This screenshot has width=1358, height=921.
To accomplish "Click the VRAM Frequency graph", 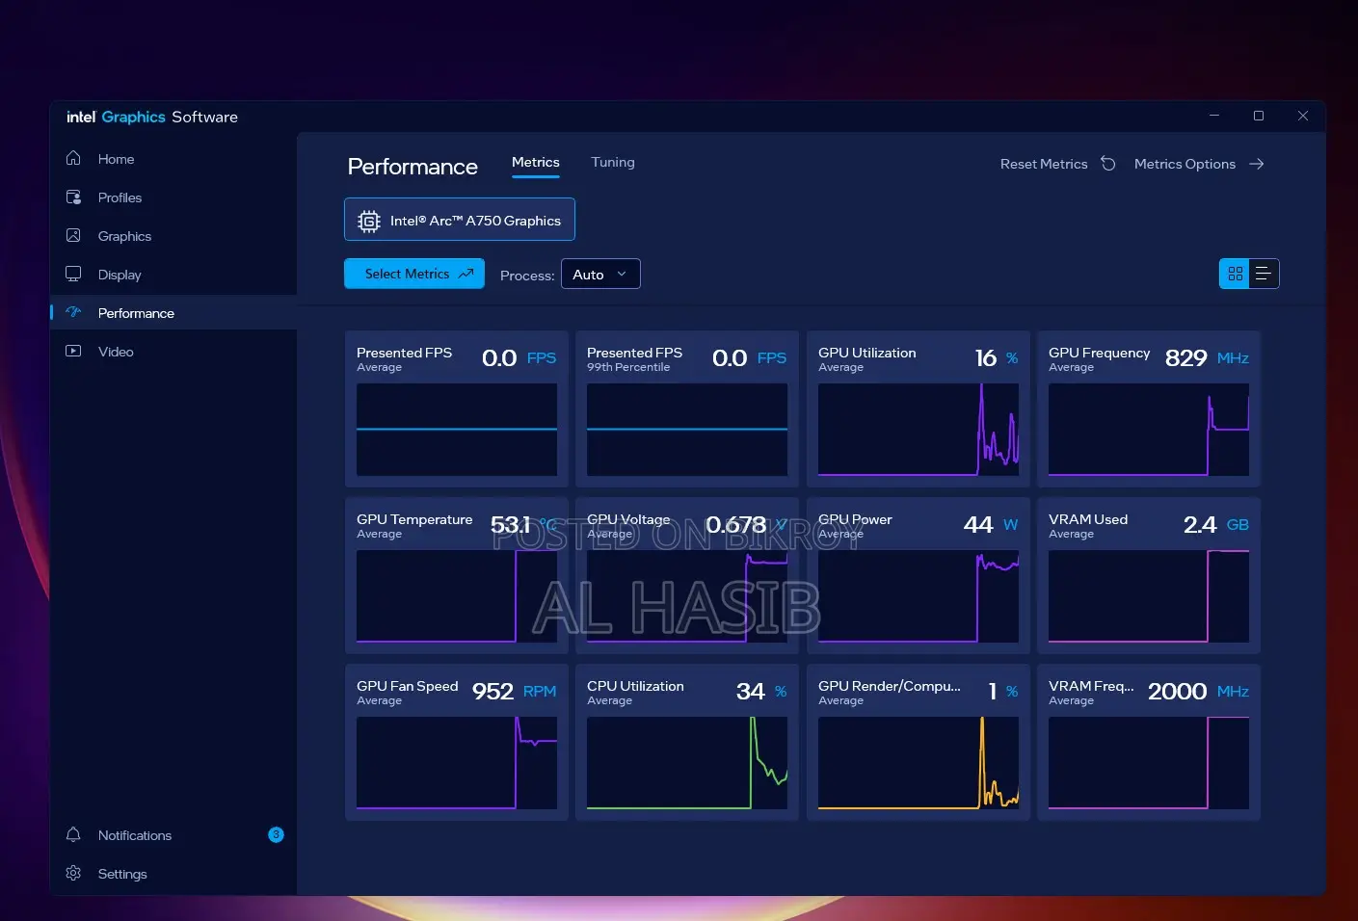I will pyautogui.click(x=1149, y=763).
